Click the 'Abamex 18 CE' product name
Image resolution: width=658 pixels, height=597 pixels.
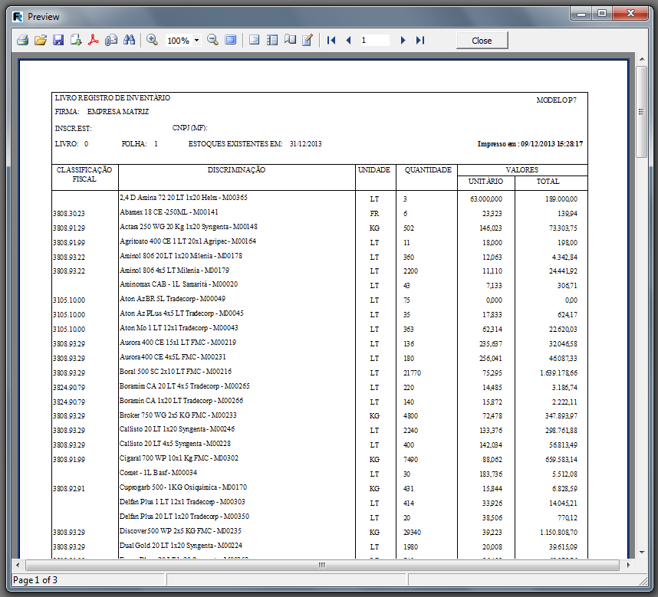tap(169, 212)
